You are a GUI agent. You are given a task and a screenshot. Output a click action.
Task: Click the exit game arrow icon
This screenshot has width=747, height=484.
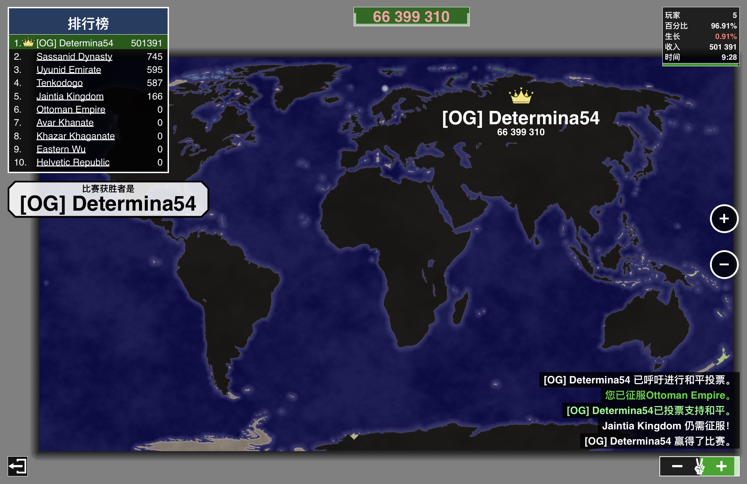pos(18,466)
